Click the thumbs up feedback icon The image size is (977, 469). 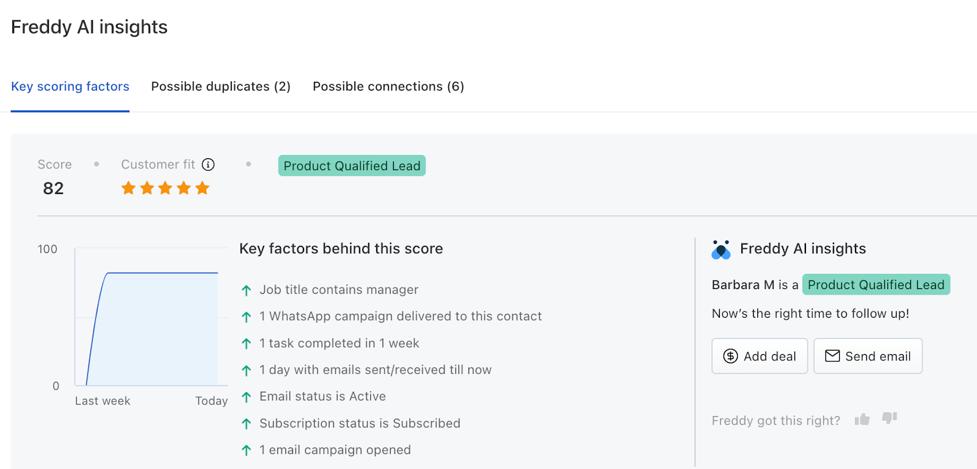tap(862, 419)
